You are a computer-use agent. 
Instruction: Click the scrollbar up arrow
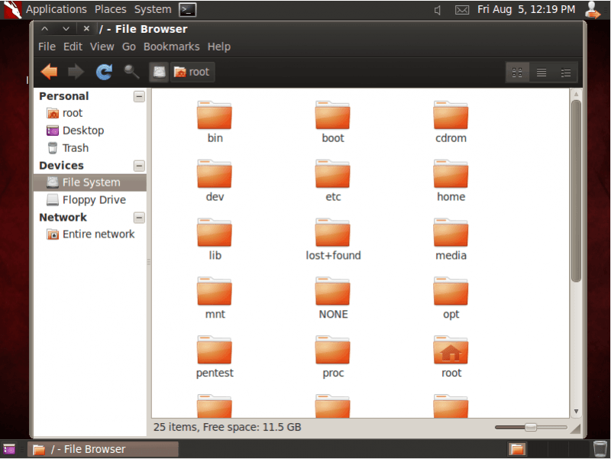pyautogui.click(x=577, y=94)
